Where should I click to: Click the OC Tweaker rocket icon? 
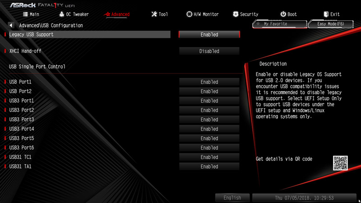[x=61, y=14]
